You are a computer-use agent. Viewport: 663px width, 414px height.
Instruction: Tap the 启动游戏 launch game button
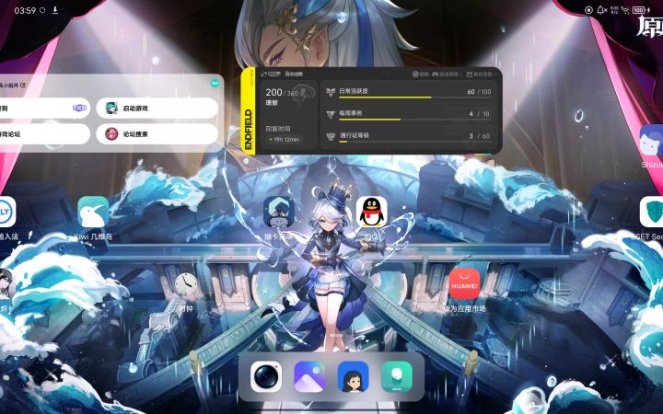(x=157, y=109)
